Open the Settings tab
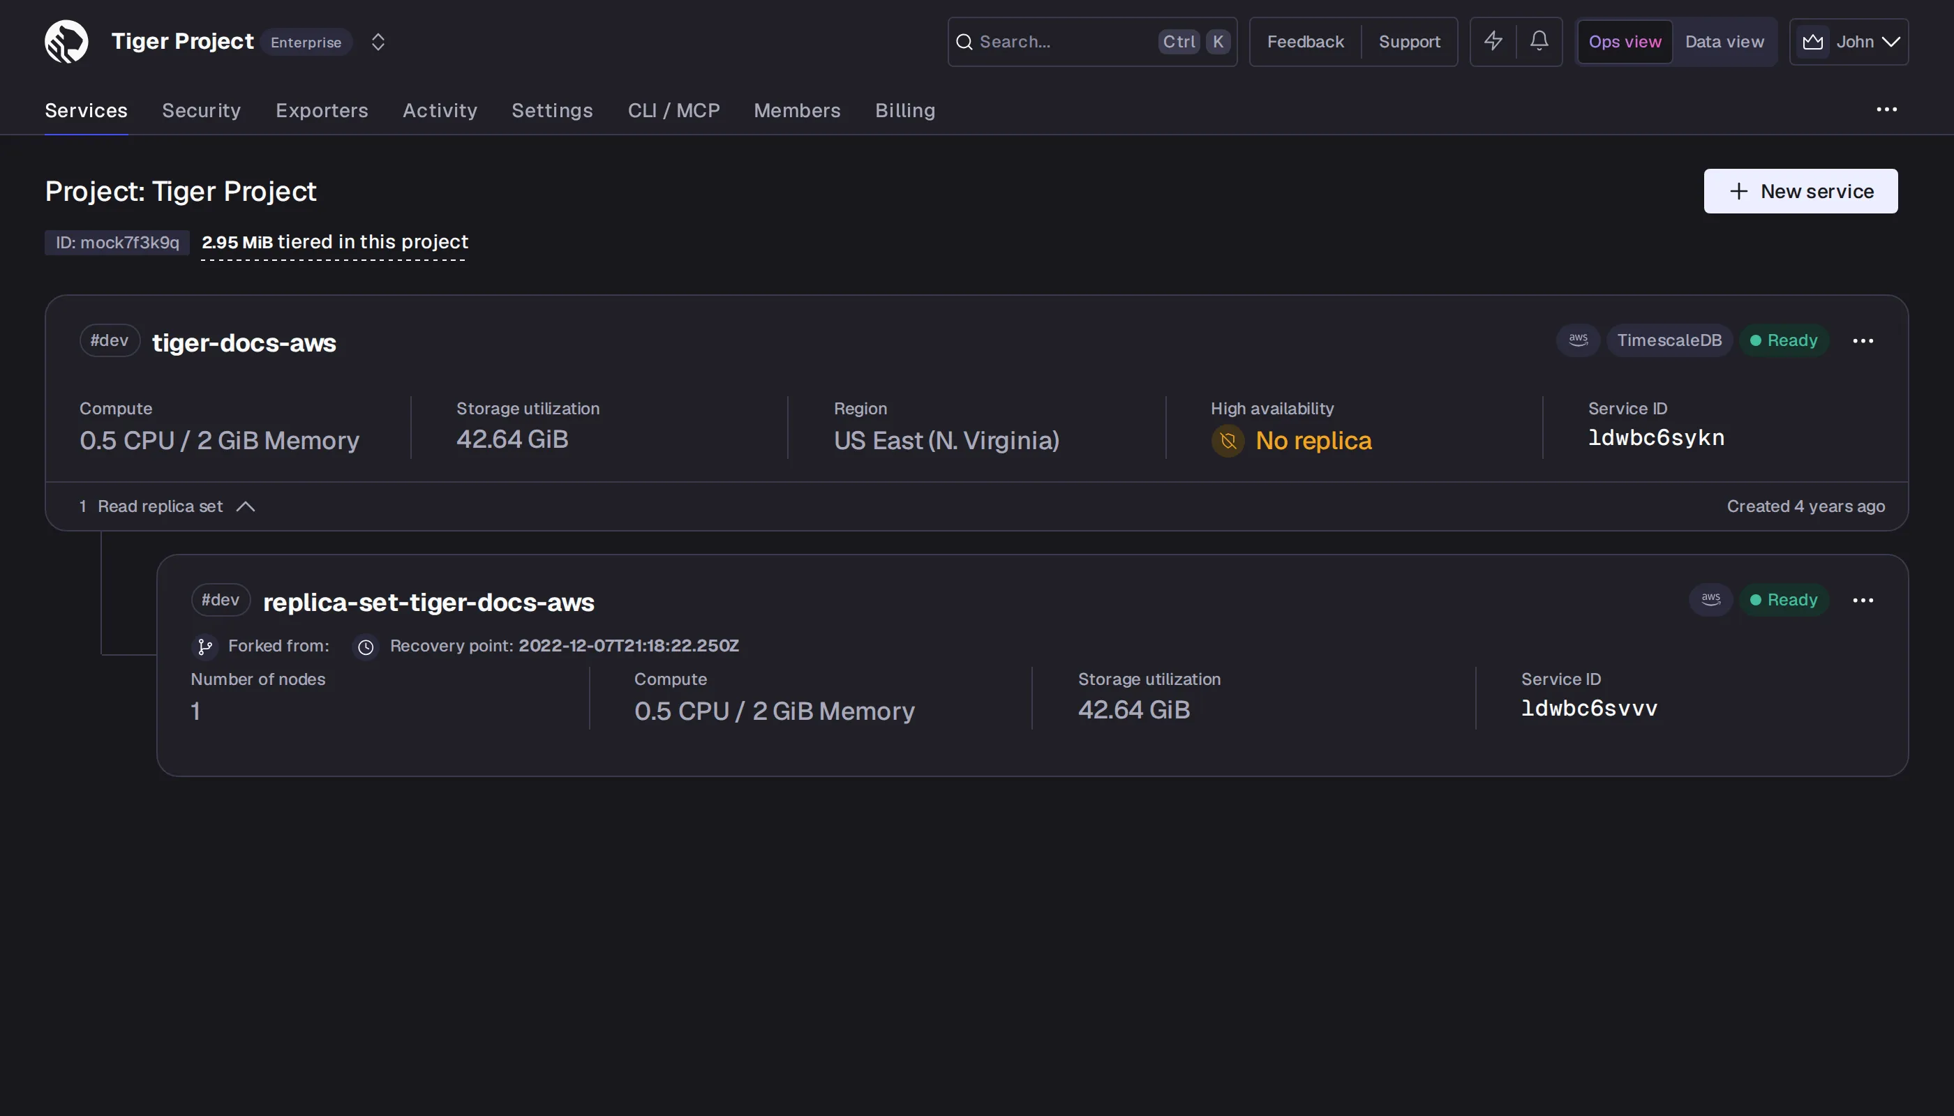The width and height of the screenshot is (1954, 1116). point(551,110)
